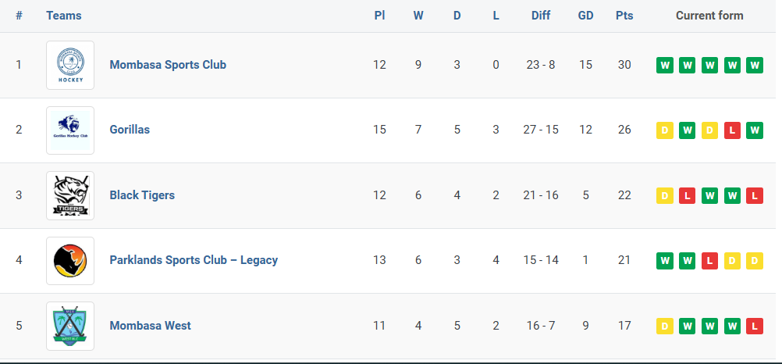Click the GD column header

point(585,16)
